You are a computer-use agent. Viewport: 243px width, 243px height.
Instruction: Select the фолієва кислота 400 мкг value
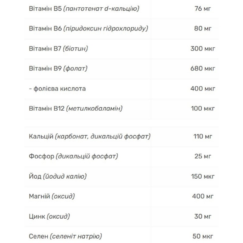point(203,89)
